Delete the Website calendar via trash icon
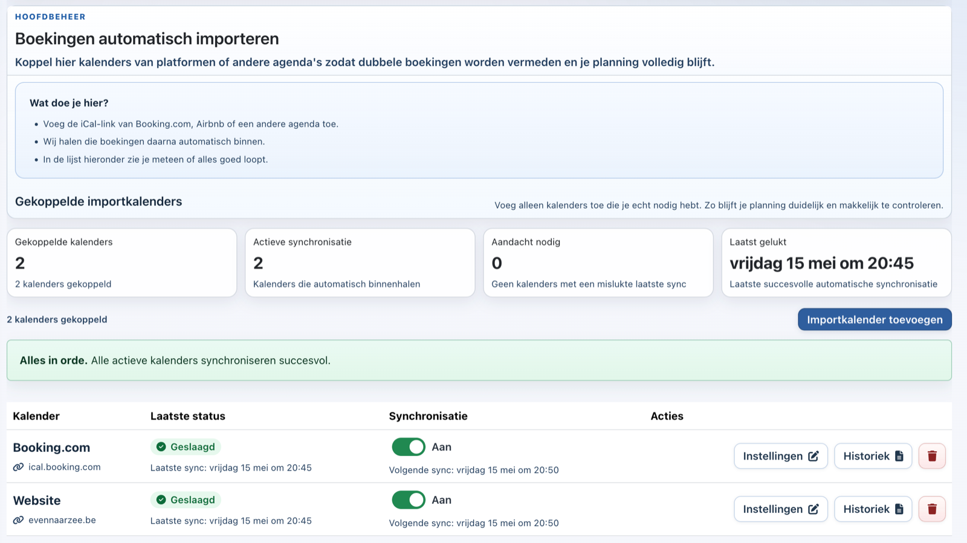The height and width of the screenshot is (543, 967). tap(932, 509)
